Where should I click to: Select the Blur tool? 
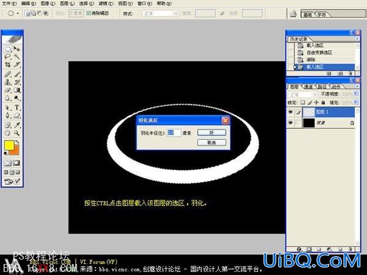pyautogui.click(x=7, y=98)
